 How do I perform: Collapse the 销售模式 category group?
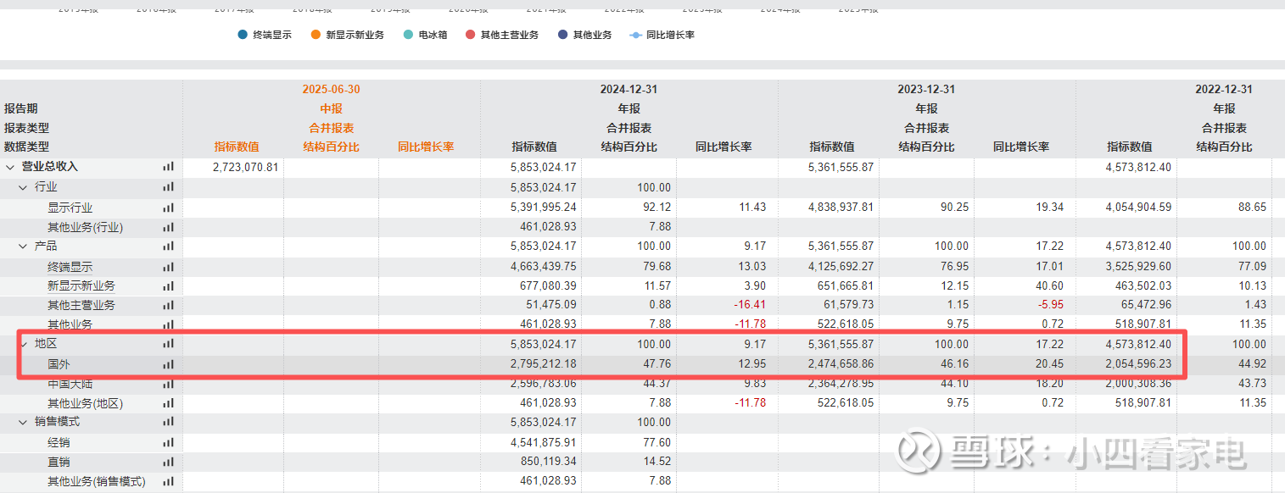(x=23, y=422)
